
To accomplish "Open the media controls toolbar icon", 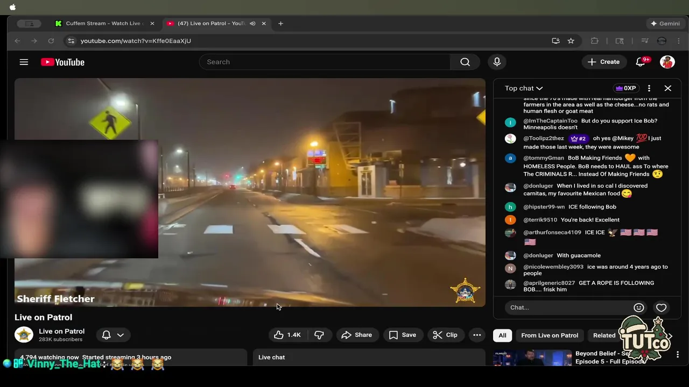I will point(644,41).
